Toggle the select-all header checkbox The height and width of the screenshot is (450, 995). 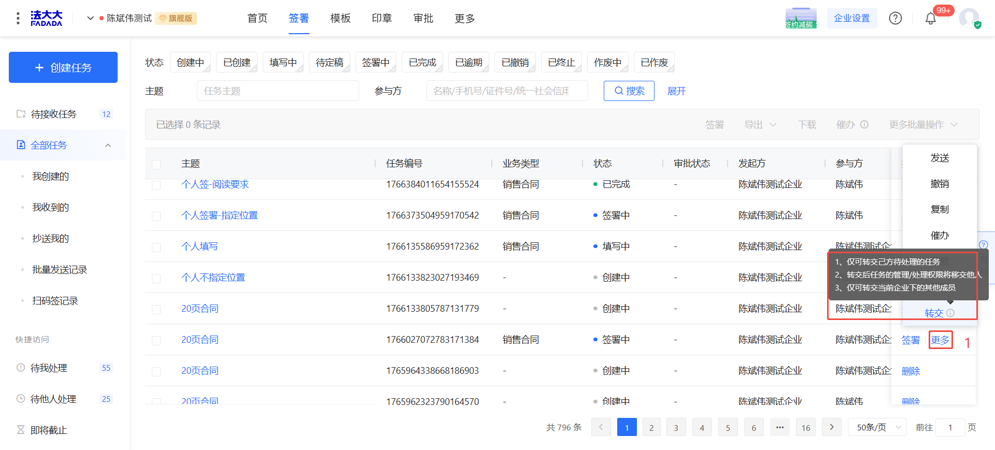156,164
